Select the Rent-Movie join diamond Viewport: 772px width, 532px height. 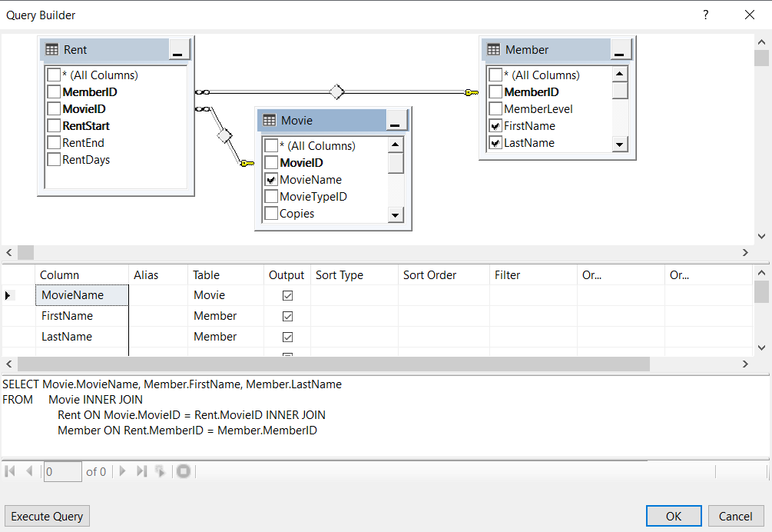click(224, 135)
